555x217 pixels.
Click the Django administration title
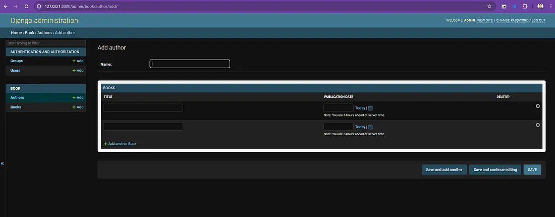coord(44,21)
